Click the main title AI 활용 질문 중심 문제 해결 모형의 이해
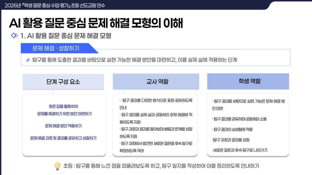The height and width of the screenshot is (175, 312). coord(96,23)
